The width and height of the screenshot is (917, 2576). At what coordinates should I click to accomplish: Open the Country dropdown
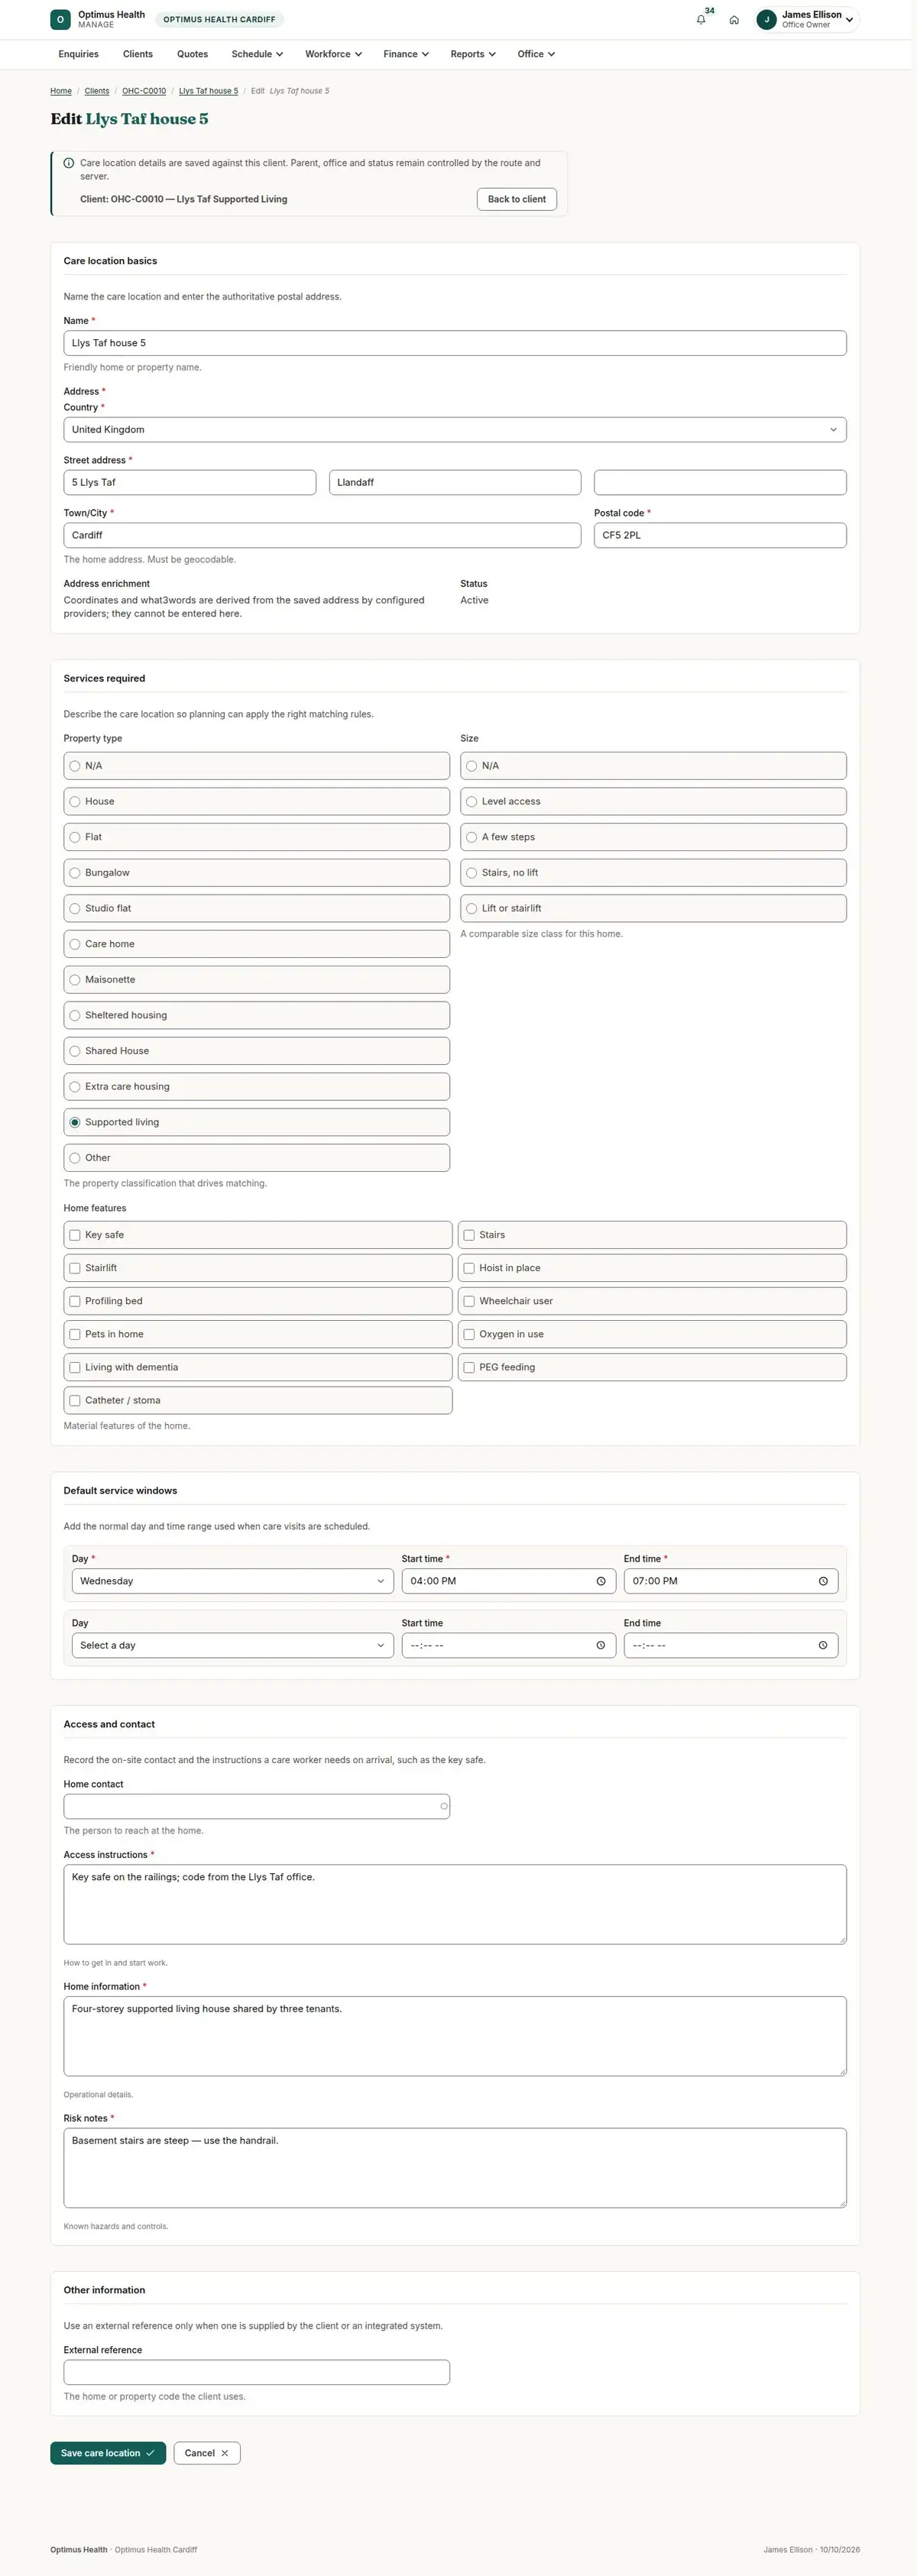coord(455,429)
